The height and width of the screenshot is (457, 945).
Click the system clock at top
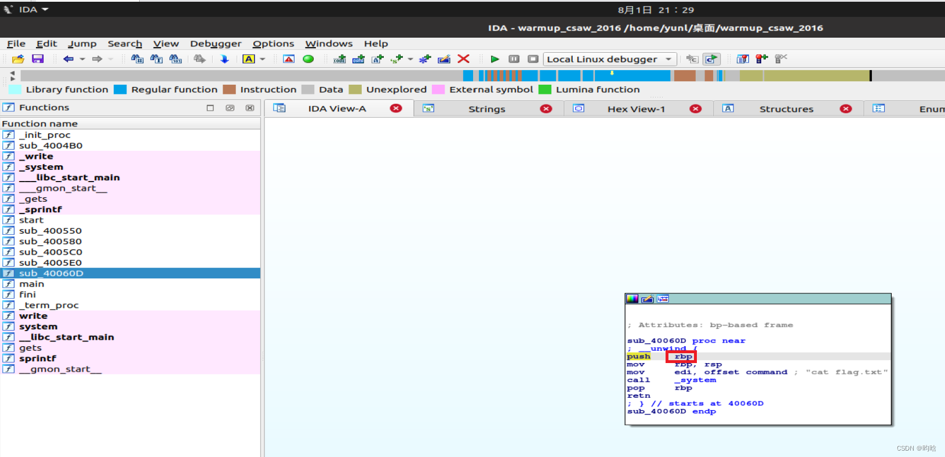656,10
